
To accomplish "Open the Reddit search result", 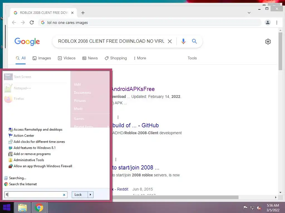I will 120,189.
